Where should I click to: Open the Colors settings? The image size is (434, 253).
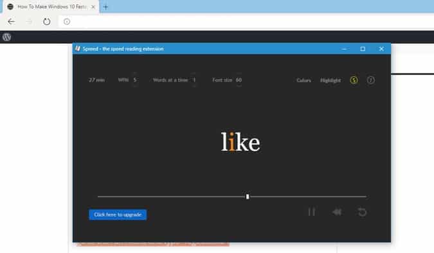pos(303,80)
